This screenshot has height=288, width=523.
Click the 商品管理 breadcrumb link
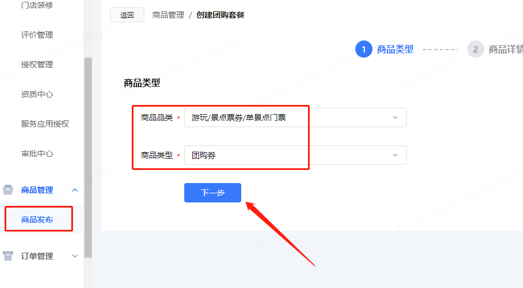tap(168, 15)
